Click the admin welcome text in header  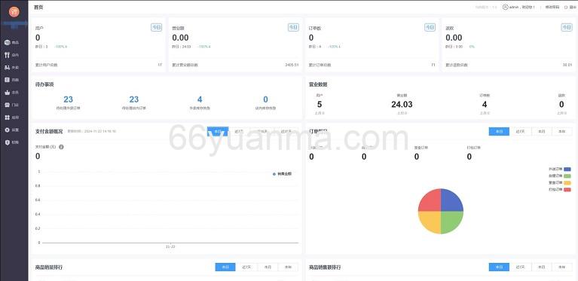click(x=522, y=7)
